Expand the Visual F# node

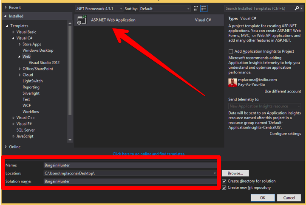tap(13, 124)
